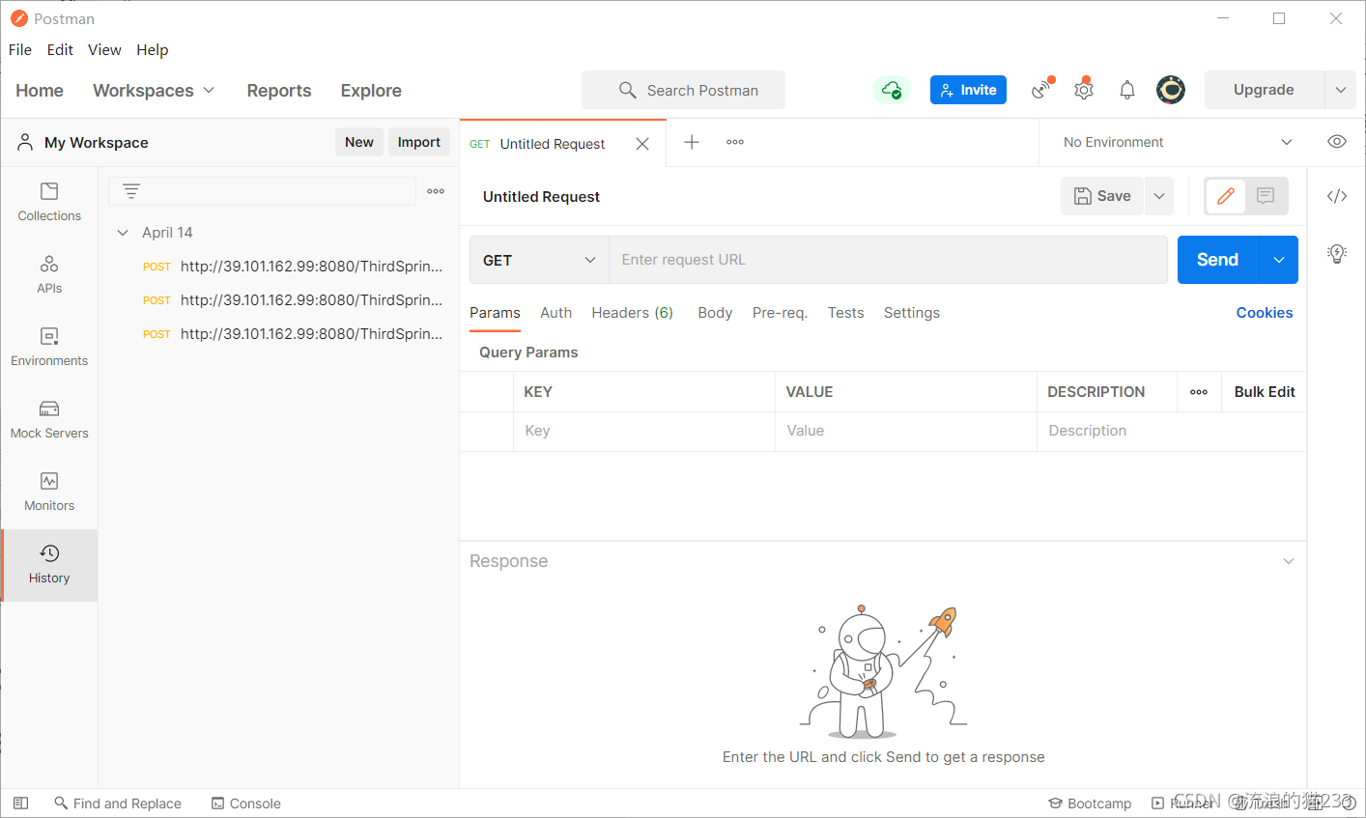
Task: Open the Environments sidebar panel
Action: coord(49,348)
